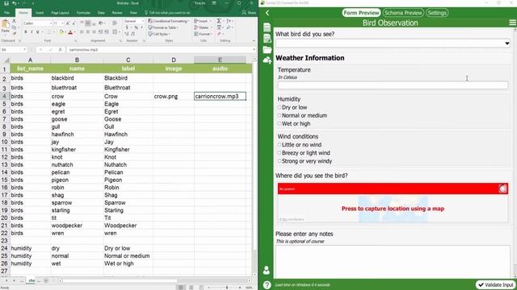Click the Center align icon
The image size is (517, 290).
tap(88, 32)
